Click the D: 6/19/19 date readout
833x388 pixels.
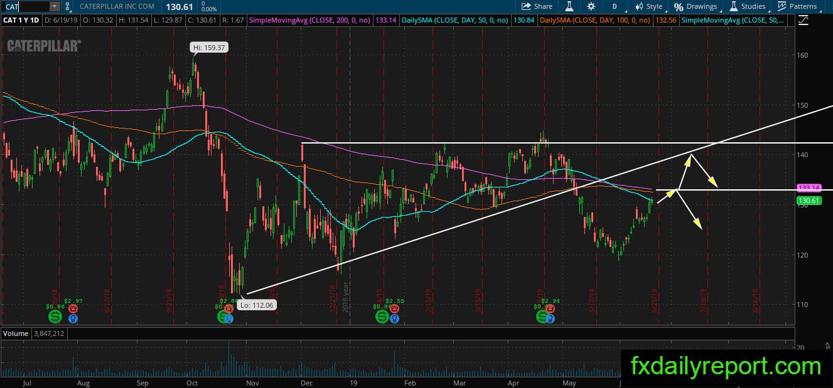pyautogui.click(x=62, y=20)
